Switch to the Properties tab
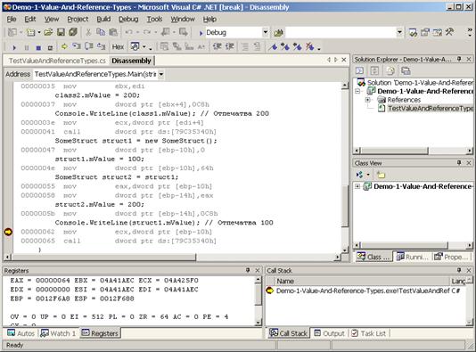 [x=451, y=257]
